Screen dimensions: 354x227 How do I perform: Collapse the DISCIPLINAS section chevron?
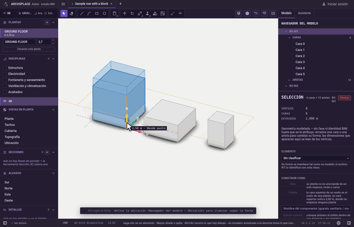(x=53, y=59)
